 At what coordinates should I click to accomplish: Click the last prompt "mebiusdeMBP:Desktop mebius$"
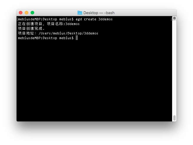46,38
